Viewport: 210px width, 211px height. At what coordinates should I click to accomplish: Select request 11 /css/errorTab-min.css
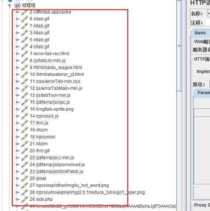55,81
